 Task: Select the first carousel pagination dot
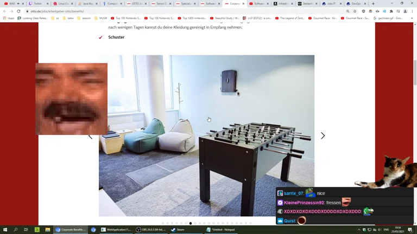click(x=163, y=223)
